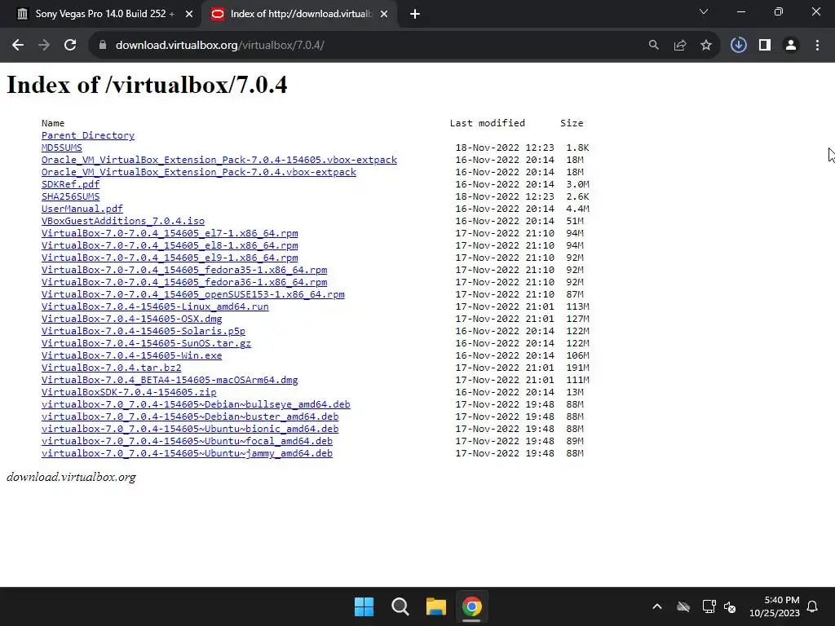The height and width of the screenshot is (626, 835).
Task: Go back to the previous page
Action: (x=18, y=46)
